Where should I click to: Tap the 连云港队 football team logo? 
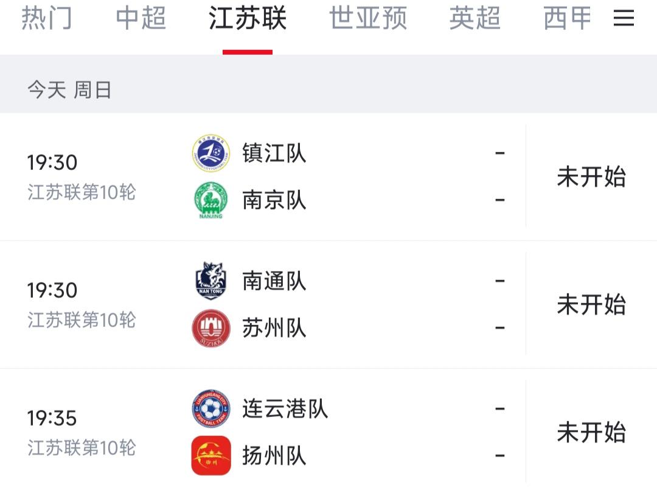tap(210, 408)
